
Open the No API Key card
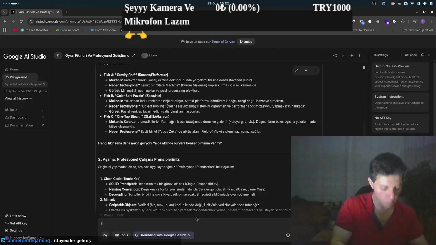(400, 123)
